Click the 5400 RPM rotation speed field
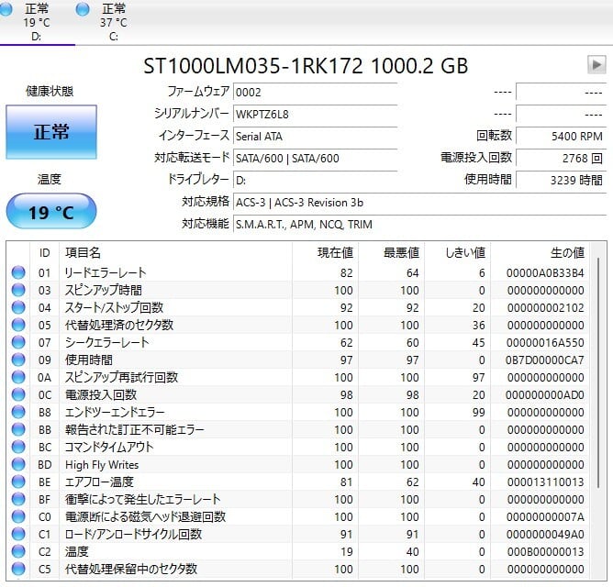The image size is (613, 587). click(561, 136)
